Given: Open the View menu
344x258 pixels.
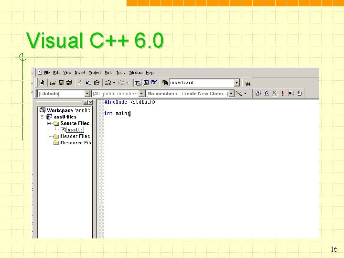Looking at the screenshot, I should tap(67, 73).
